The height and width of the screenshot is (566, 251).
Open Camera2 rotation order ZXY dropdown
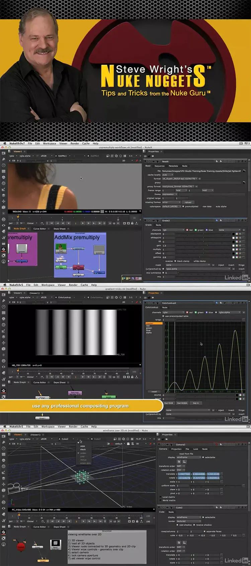coord(181,470)
